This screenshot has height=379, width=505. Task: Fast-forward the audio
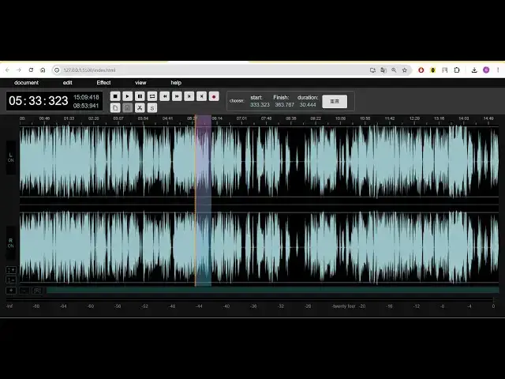tap(177, 96)
